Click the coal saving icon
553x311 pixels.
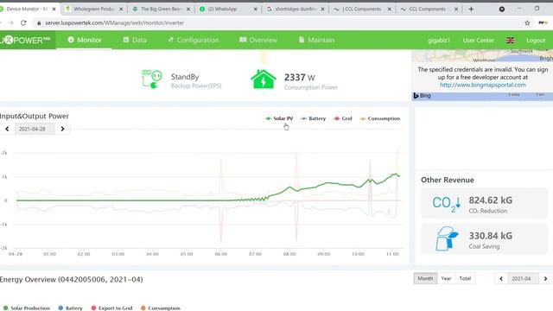pyautogui.click(x=447, y=238)
